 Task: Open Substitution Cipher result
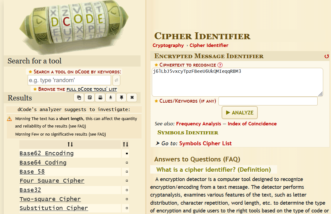pos(54,208)
